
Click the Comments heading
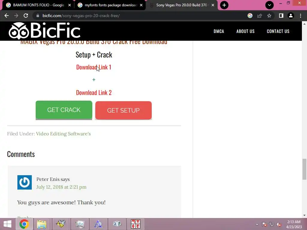[21, 154]
